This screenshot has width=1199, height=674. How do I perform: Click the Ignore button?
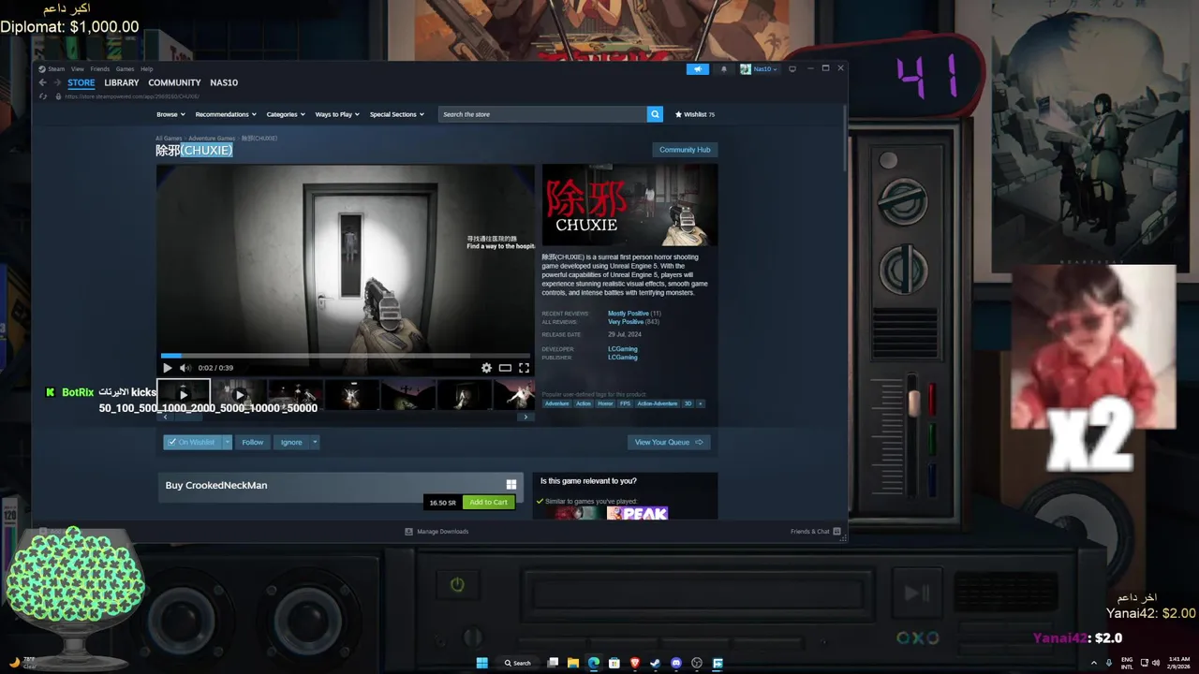291,442
